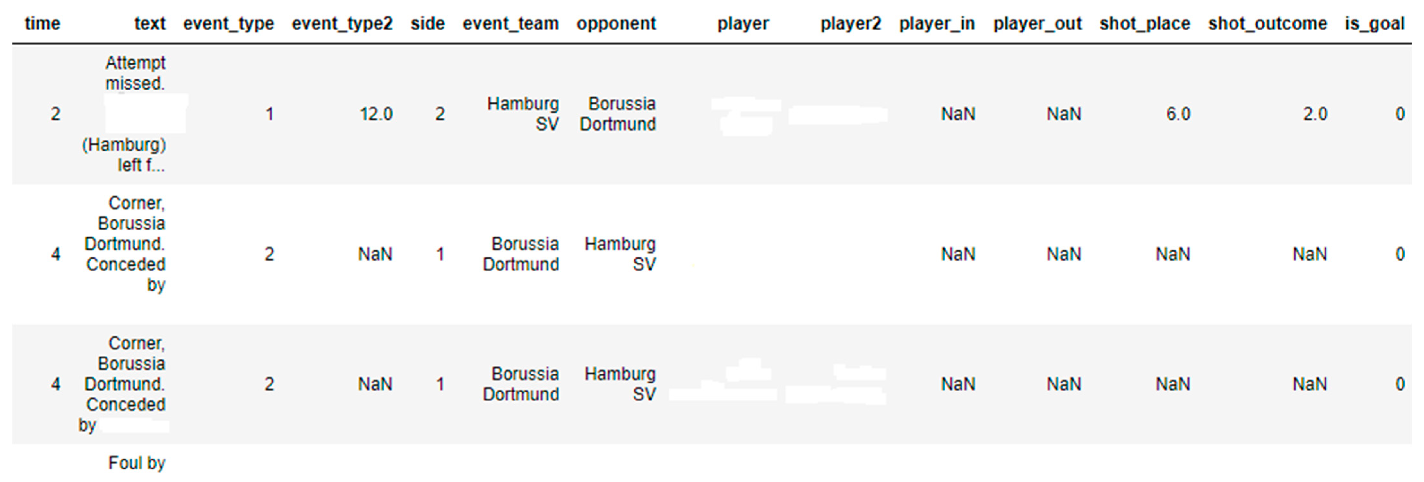Viewport: 1424px width, 482px height.
Task: Click the 12.0 event_type2 cell
Action: pyautogui.click(x=376, y=114)
